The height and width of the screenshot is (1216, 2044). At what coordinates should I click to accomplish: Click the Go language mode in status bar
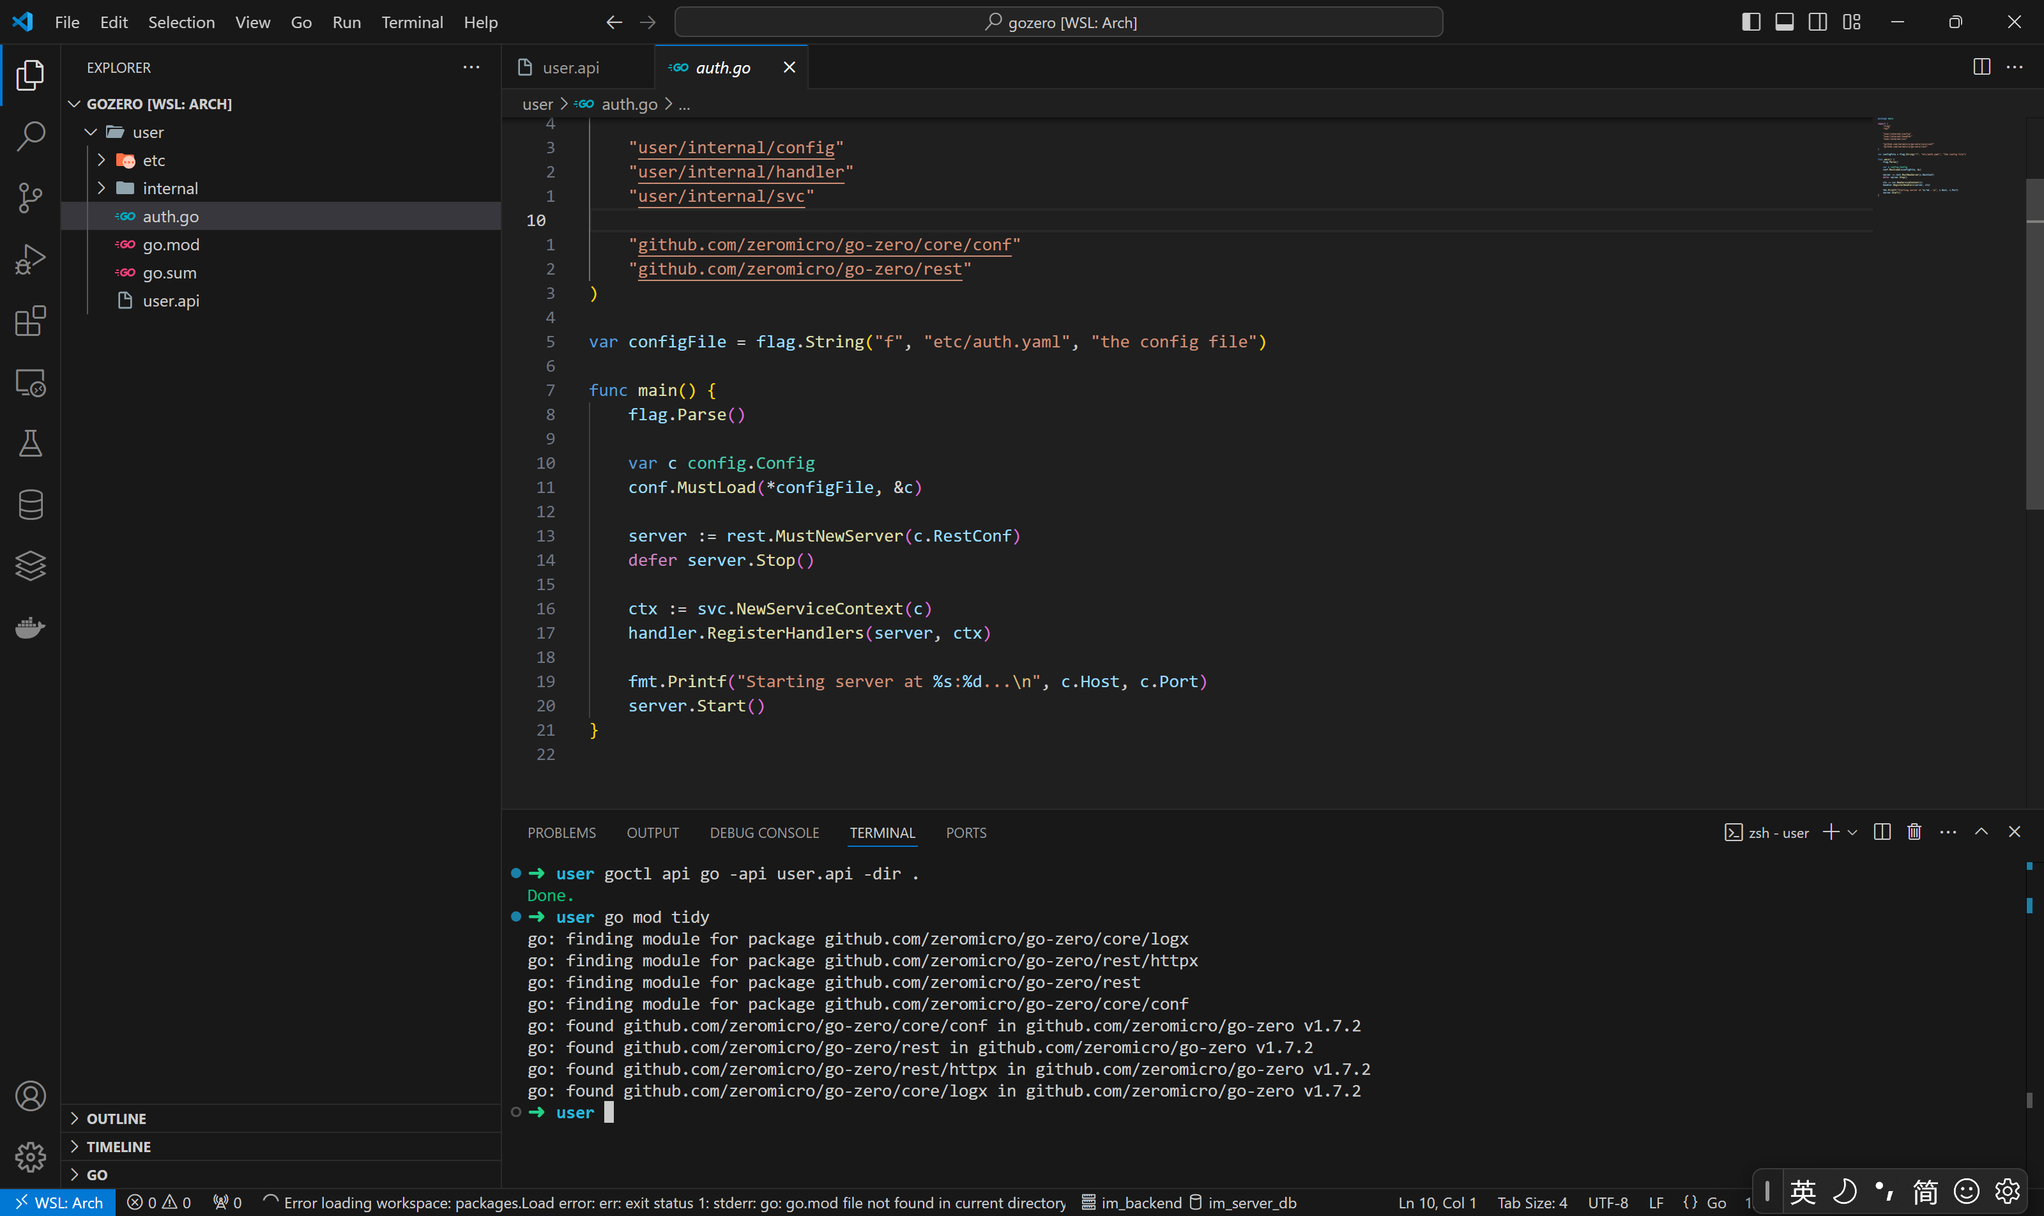click(1716, 1202)
